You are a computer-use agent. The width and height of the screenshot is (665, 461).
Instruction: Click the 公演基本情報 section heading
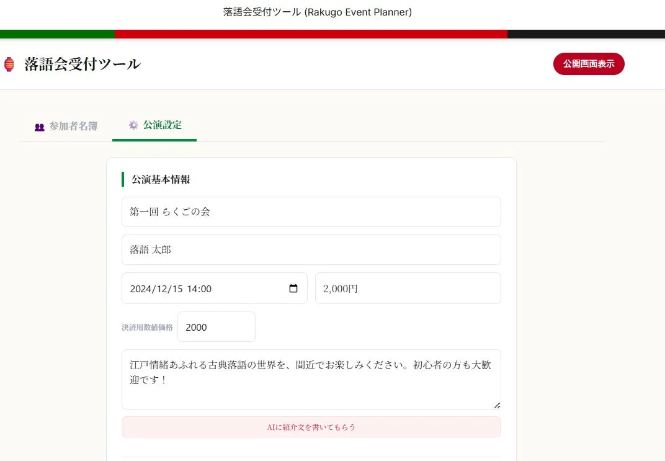[159, 179]
